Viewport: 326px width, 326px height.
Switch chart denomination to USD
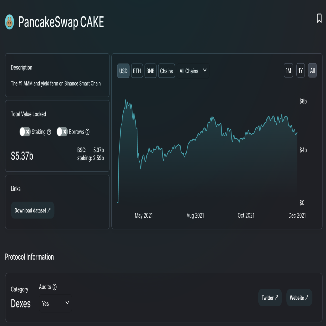[123, 71]
